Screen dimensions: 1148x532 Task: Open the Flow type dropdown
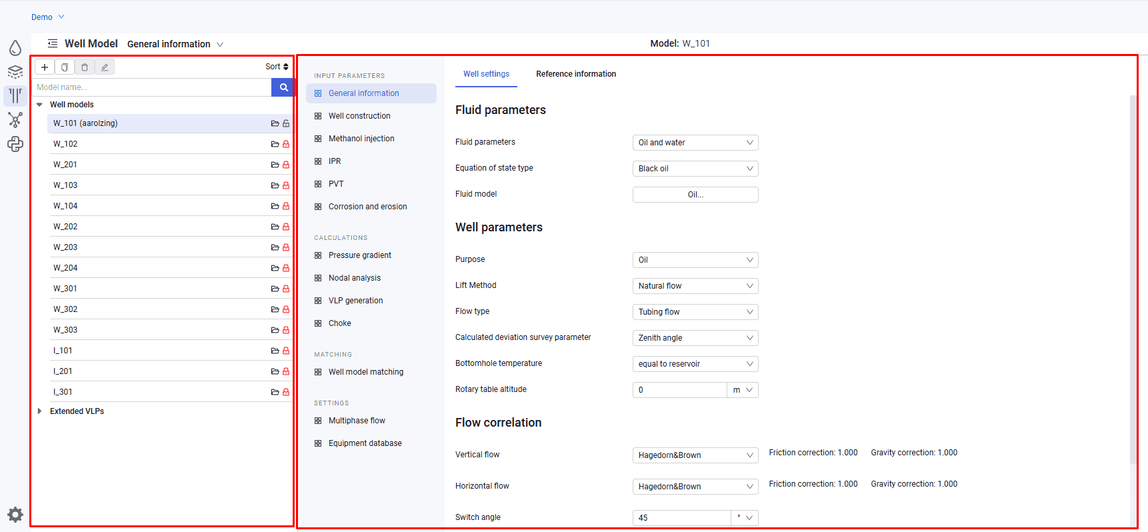click(695, 312)
